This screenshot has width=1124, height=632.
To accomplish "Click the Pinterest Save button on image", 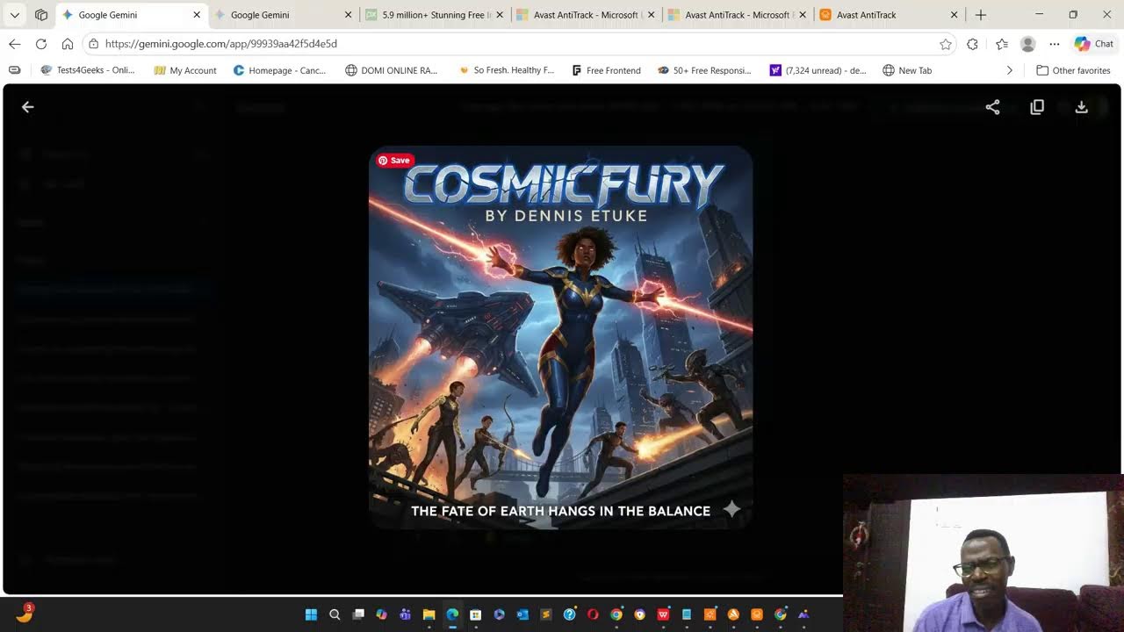I will [394, 160].
